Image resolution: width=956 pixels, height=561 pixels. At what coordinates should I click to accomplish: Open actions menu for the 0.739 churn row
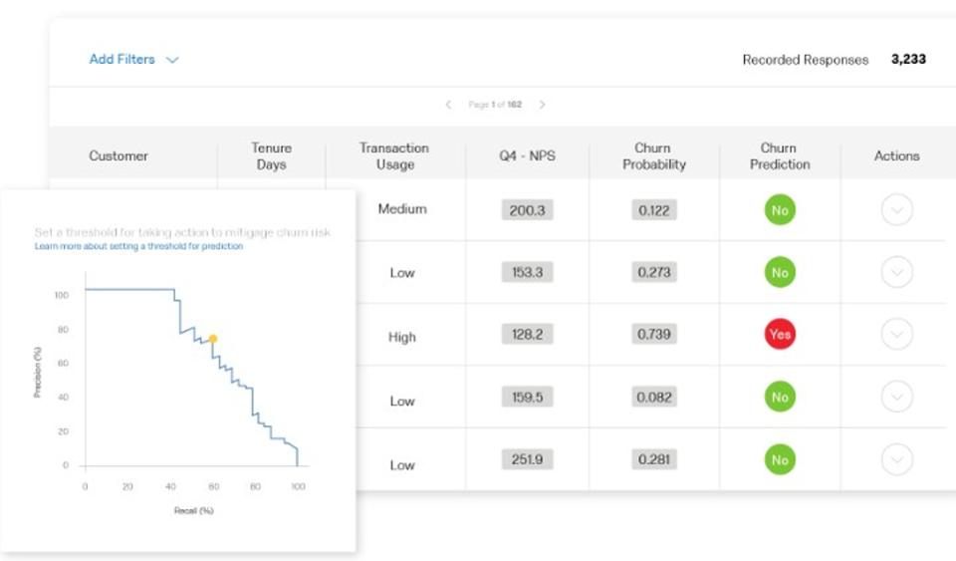click(896, 335)
